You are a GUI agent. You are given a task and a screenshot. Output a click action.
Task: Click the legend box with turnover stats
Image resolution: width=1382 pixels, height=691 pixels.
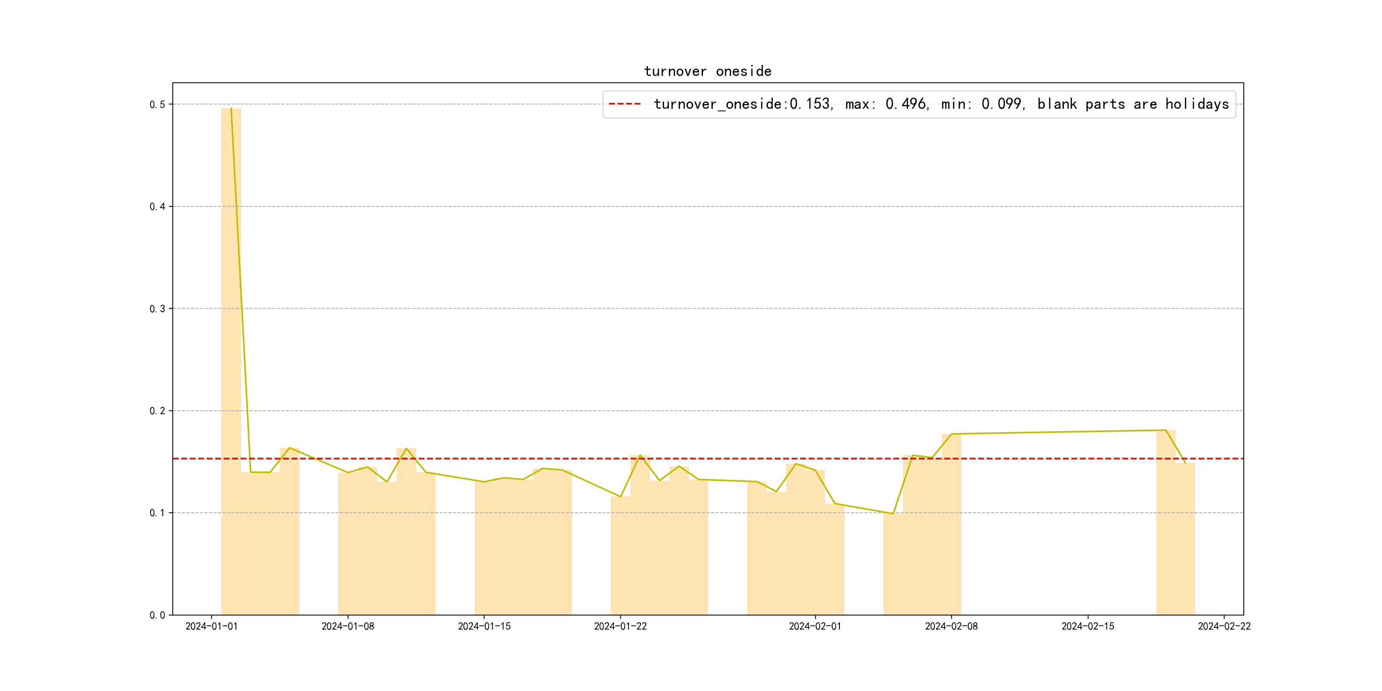pyautogui.click(x=918, y=104)
